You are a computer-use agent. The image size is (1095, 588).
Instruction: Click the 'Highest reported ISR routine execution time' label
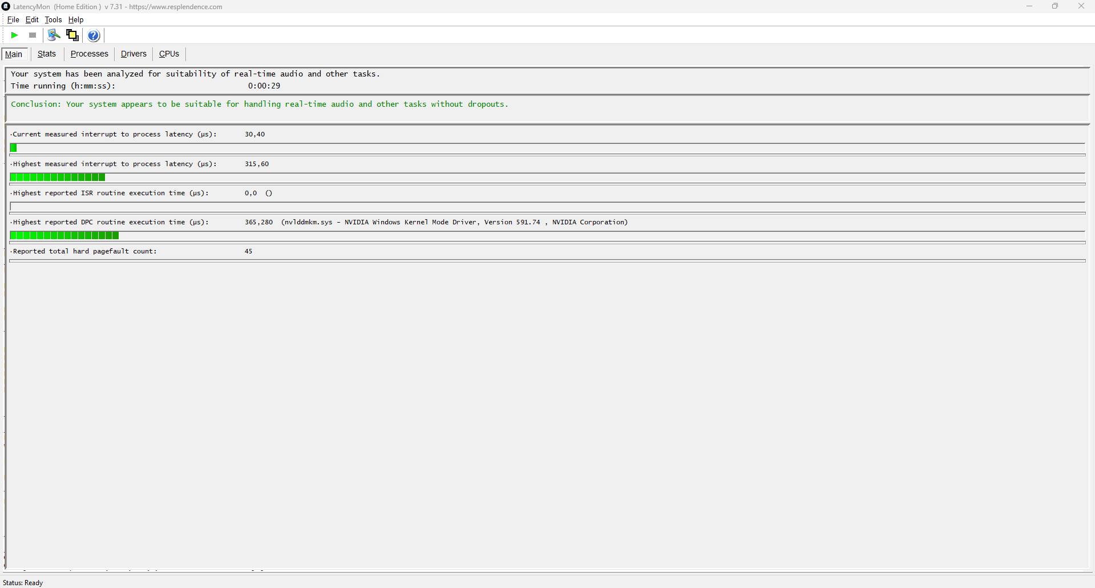(111, 193)
